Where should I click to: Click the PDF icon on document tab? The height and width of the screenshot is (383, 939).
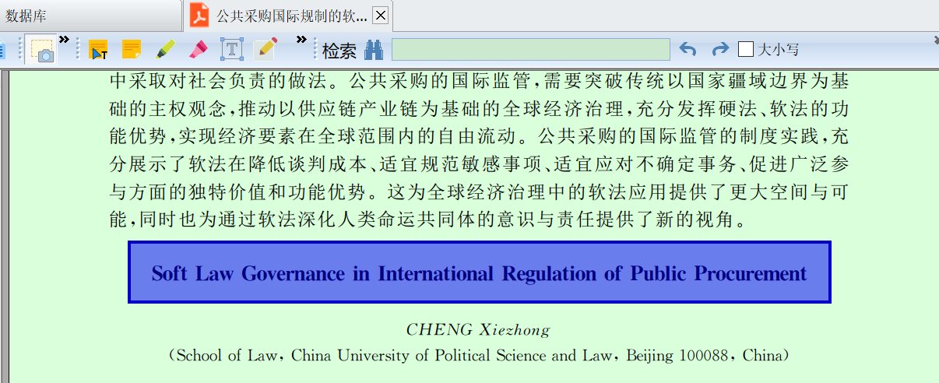pos(199,15)
